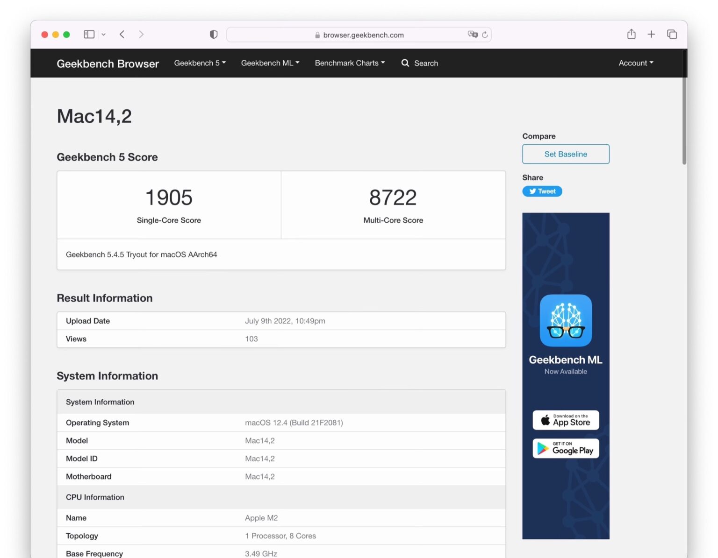Click the Set Baseline button
The width and height of the screenshot is (718, 558).
click(x=566, y=154)
